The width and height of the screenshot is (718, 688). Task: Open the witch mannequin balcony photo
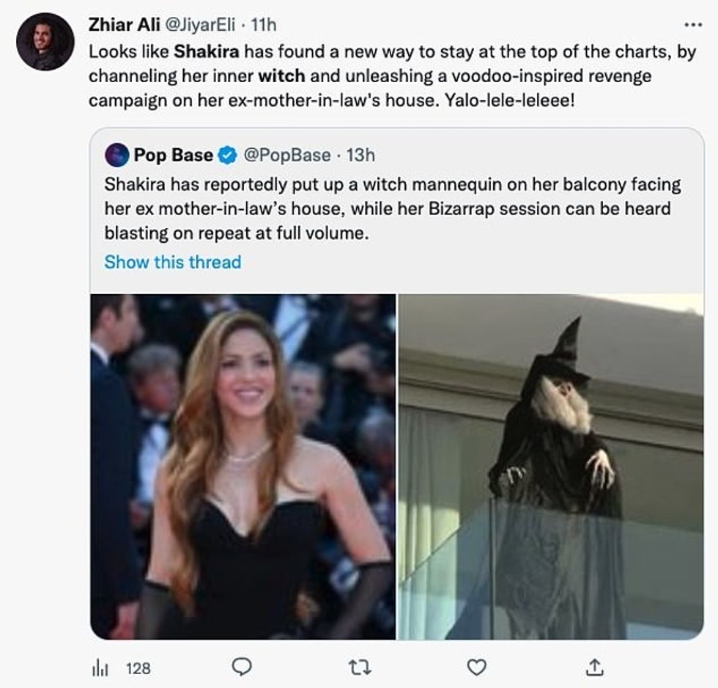pyautogui.click(x=550, y=466)
